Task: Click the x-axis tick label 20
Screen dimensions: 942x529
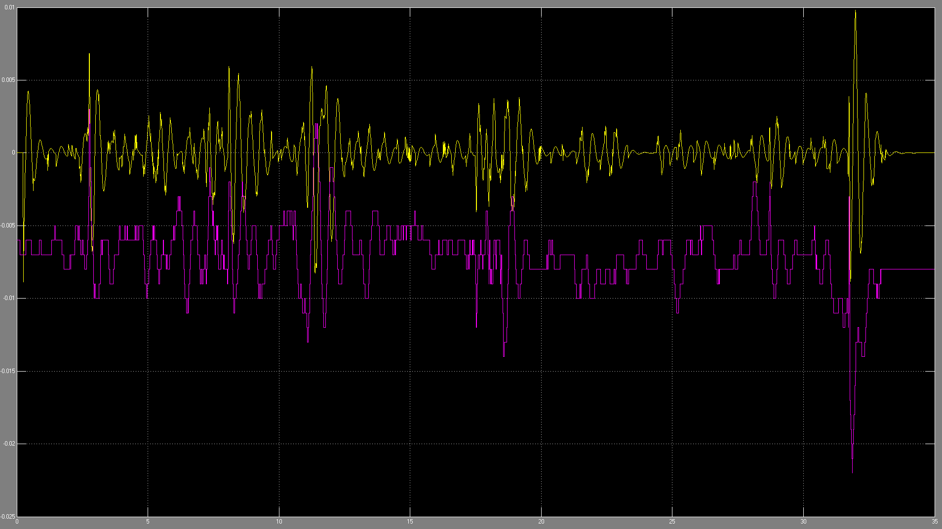Action: click(x=541, y=522)
